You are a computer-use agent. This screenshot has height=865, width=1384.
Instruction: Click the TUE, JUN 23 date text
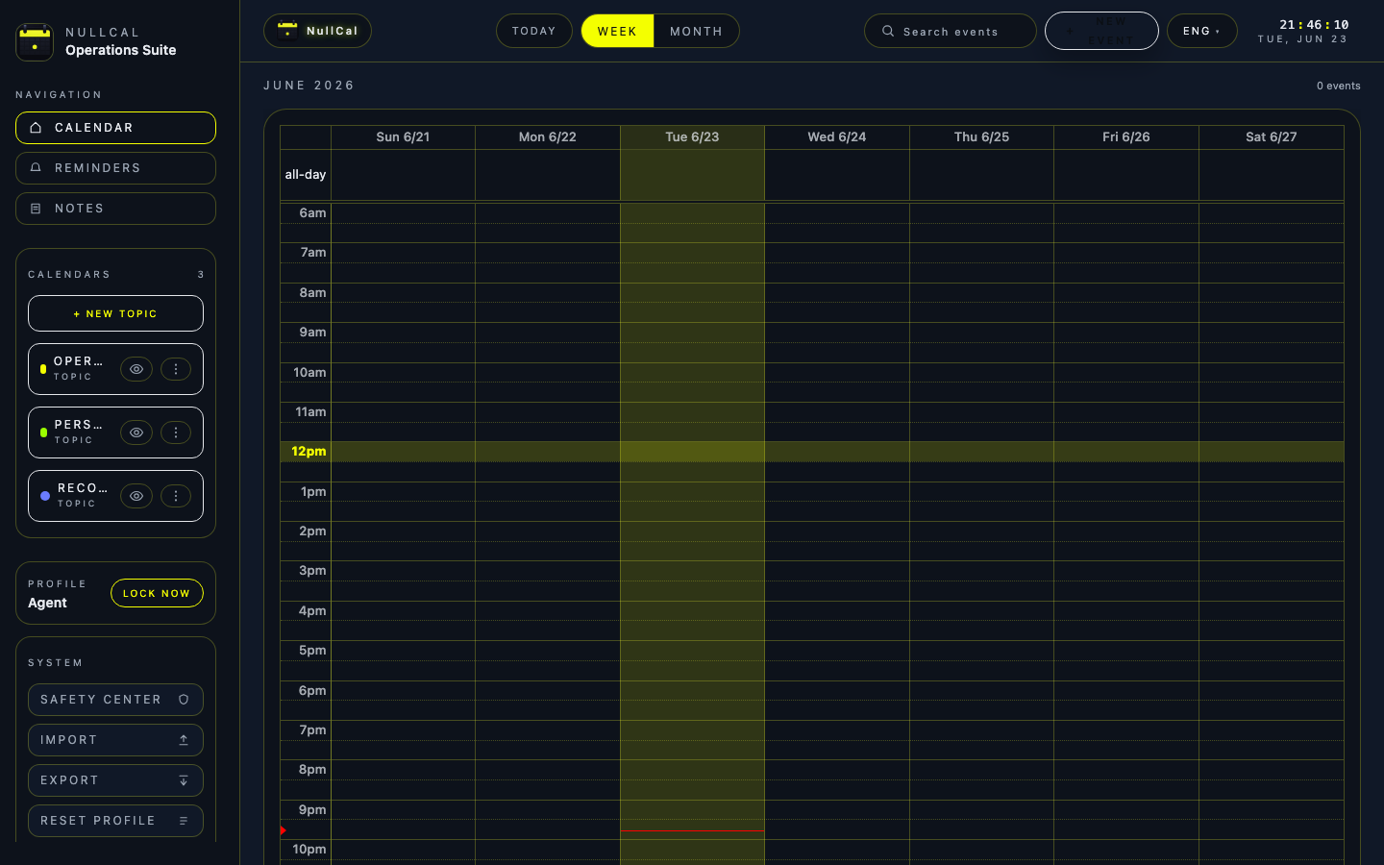pos(1302,39)
